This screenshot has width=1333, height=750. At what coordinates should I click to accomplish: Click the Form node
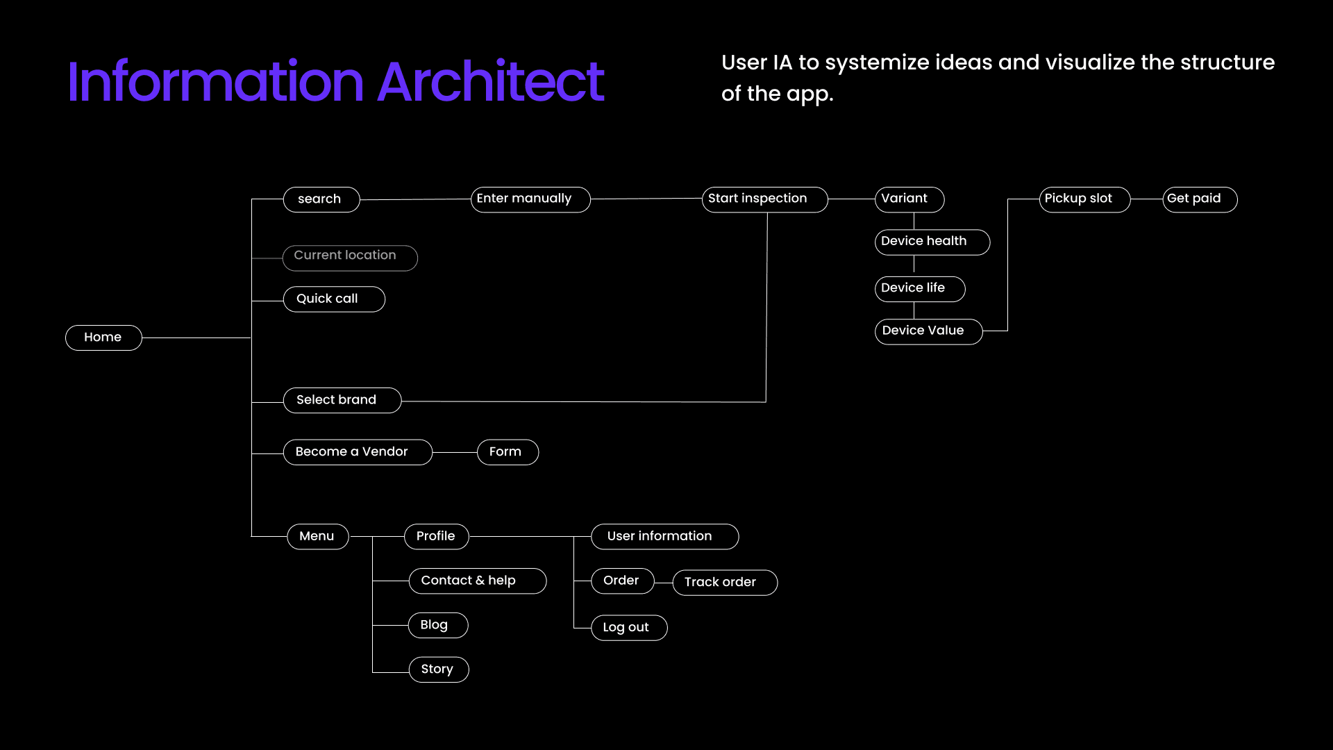[x=507, y=452]
